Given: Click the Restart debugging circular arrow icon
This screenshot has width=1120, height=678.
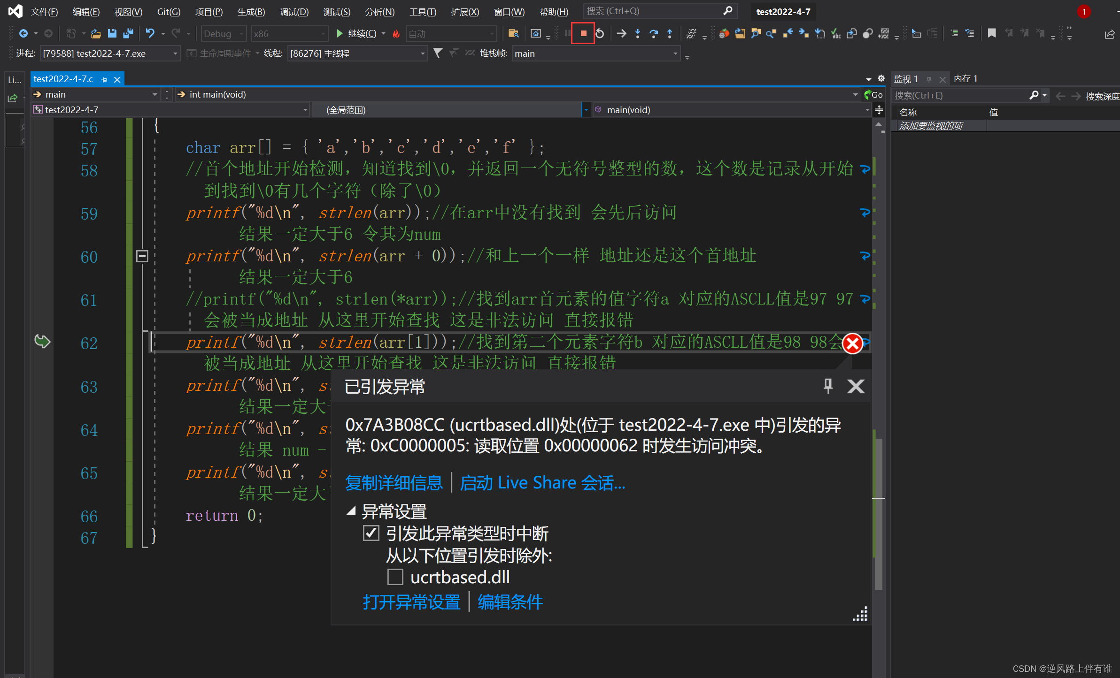Looking at the screenshot, I should (x=600, y=33).
